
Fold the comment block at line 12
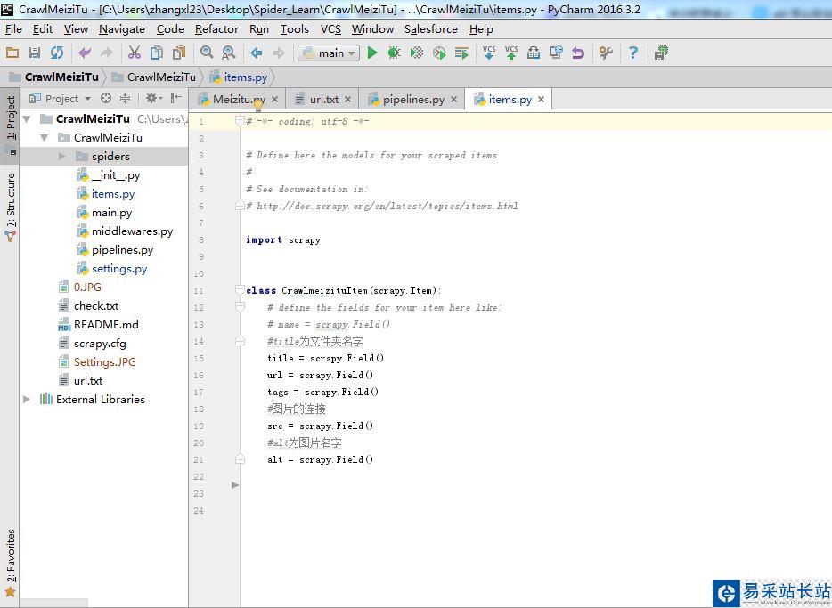point(240,307)
